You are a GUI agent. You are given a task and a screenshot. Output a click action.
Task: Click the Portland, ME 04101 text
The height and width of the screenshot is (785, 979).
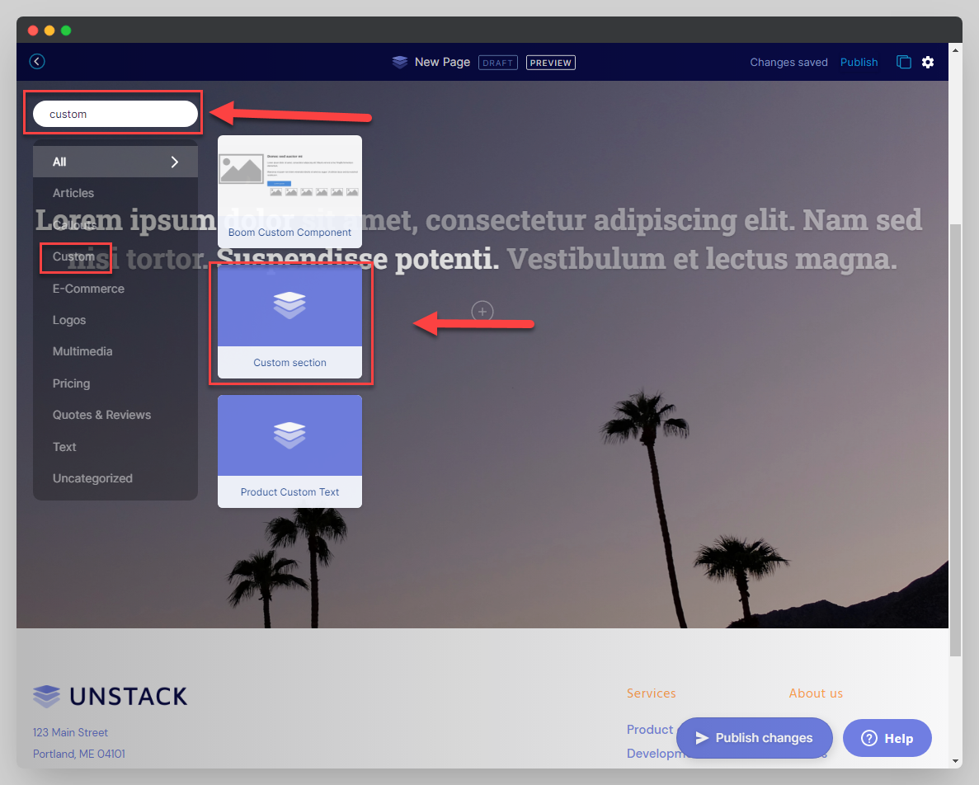78,754
